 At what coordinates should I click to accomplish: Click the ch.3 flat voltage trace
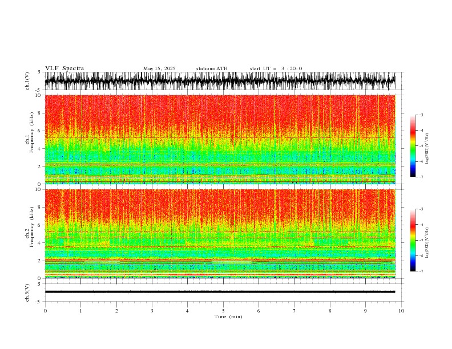[x=220, y=292]
